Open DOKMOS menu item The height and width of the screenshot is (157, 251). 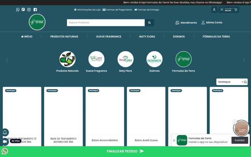(179, 37)
